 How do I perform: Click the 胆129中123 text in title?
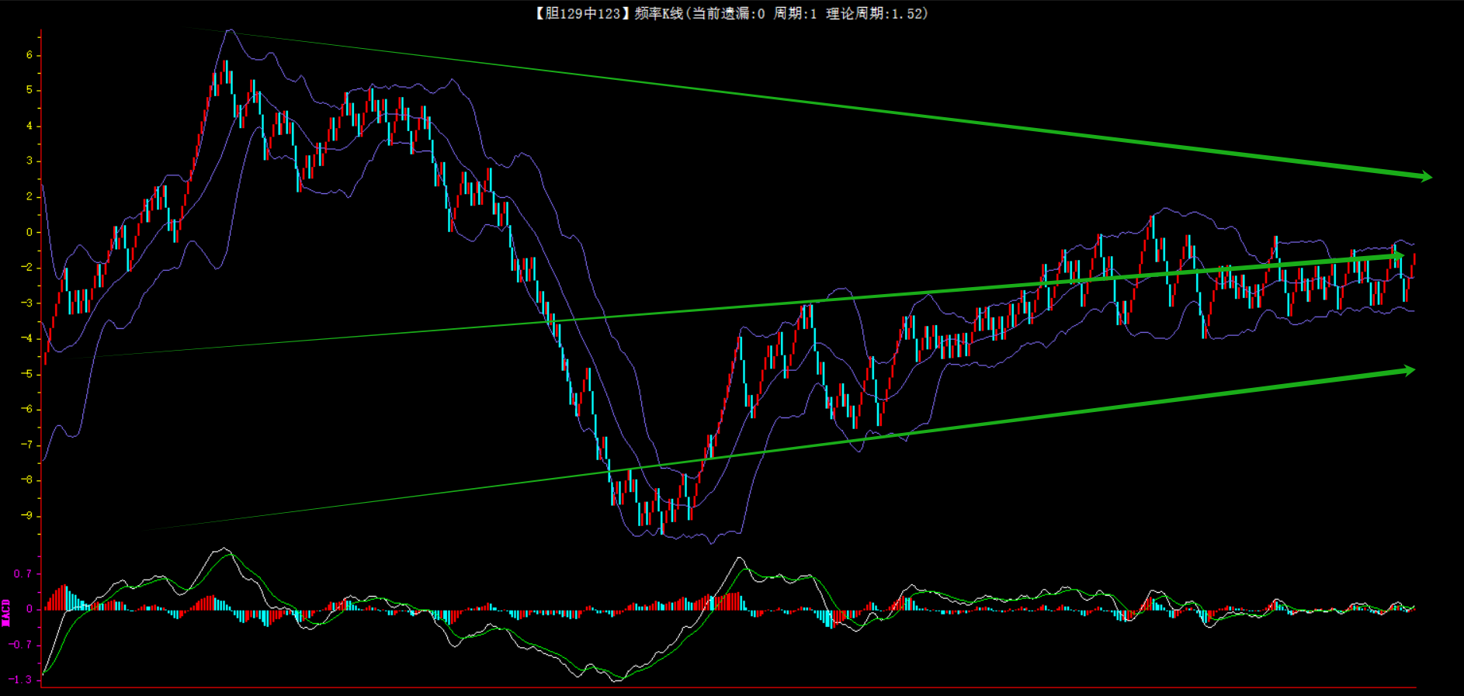578,13
